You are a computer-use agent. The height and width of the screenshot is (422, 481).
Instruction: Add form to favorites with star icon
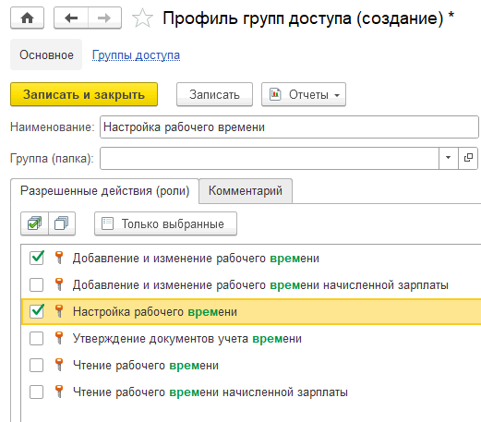click(x=142, y=18)
